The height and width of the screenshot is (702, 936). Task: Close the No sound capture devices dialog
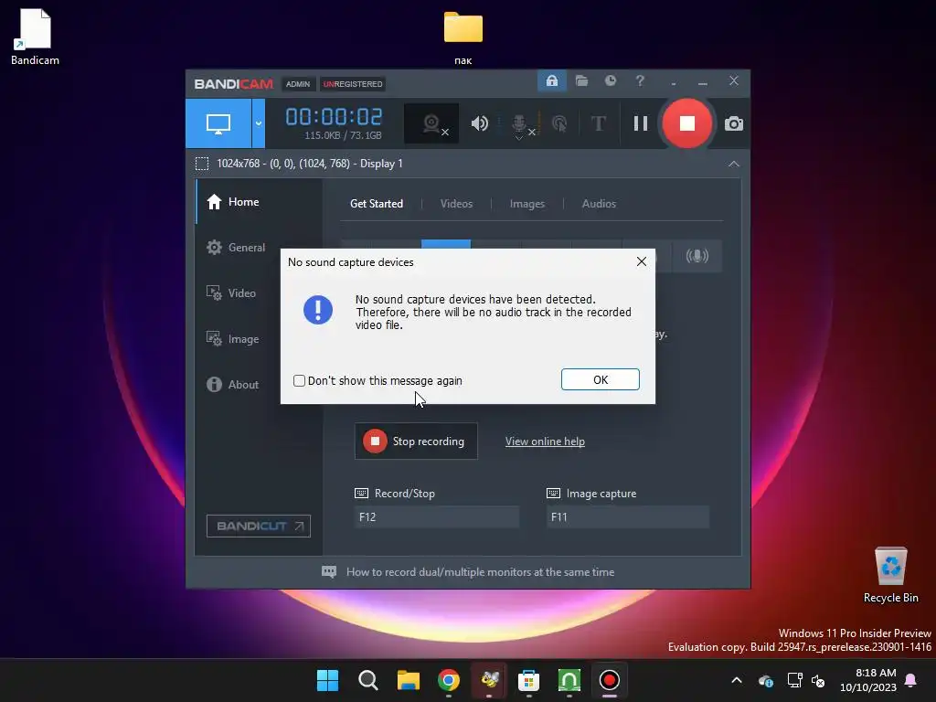pyautogui.click(x=641, y=261)
